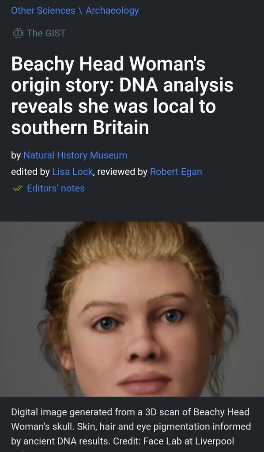This screenshot has width=264, height=452.
Task: Tap the 'reviewed by' label
Action: [122, 172]
